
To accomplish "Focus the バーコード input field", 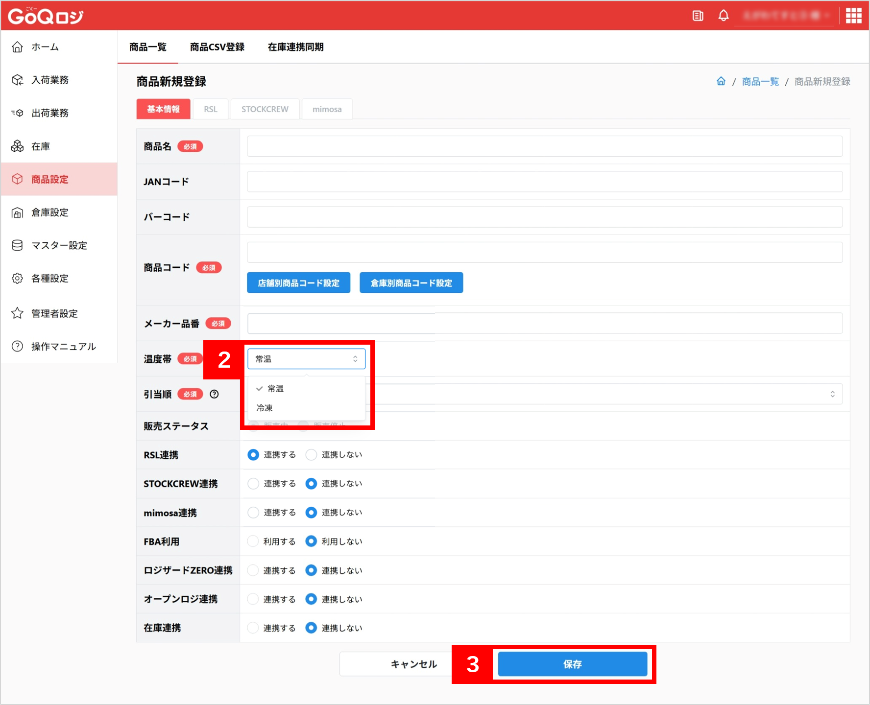I will click(x=545, y=217).
